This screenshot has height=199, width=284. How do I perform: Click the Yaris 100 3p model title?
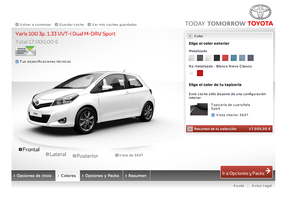(65, 34)
